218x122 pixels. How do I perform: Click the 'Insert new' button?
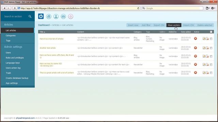[x=133, y=25]
